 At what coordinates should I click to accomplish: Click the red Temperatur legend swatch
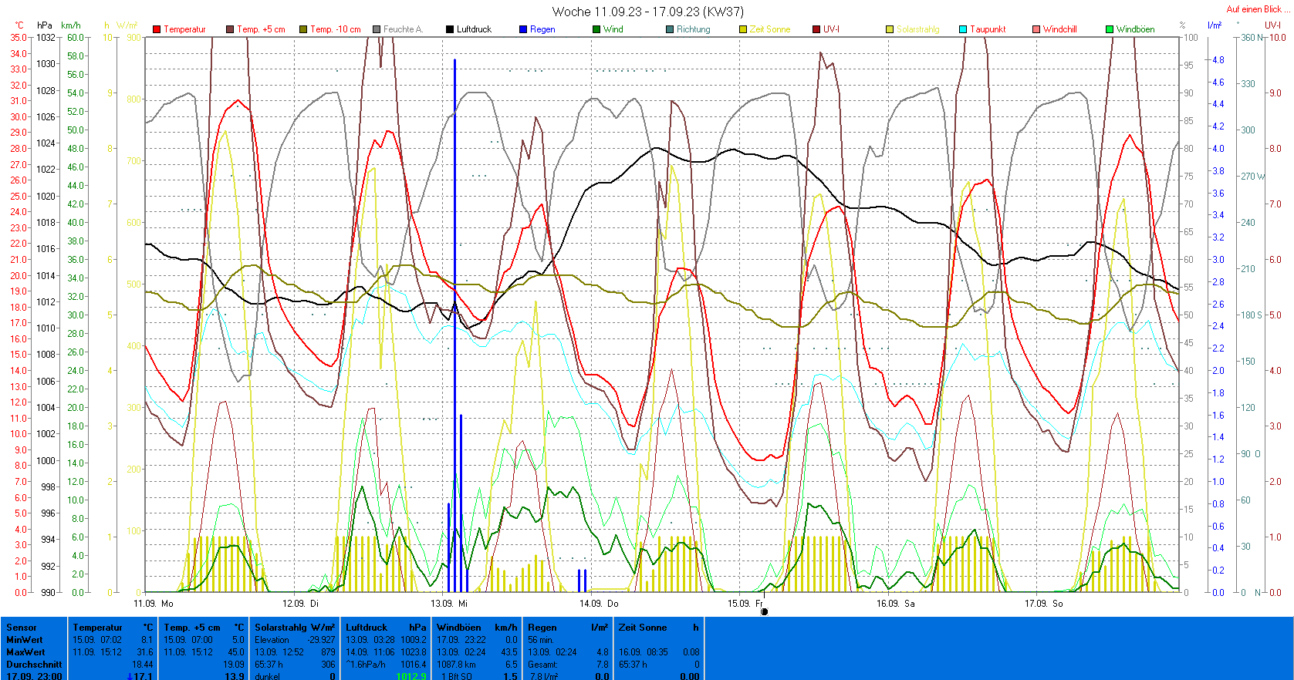pos(157,29)
